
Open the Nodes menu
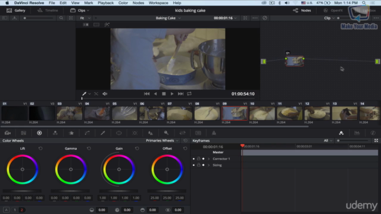(138, 3)
